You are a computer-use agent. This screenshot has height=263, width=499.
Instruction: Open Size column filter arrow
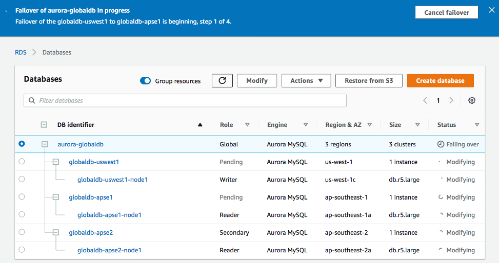pos(417,125)
